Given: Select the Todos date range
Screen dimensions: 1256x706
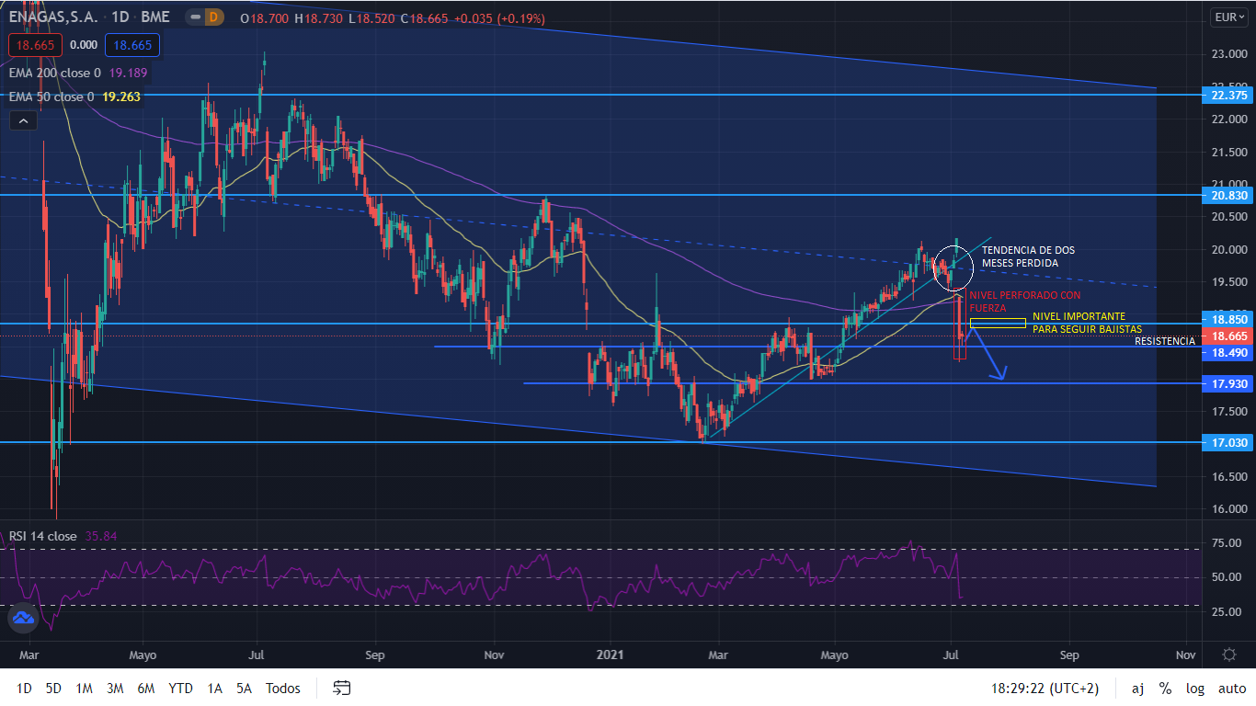Looking at the screenshot, I should [282, 688].
